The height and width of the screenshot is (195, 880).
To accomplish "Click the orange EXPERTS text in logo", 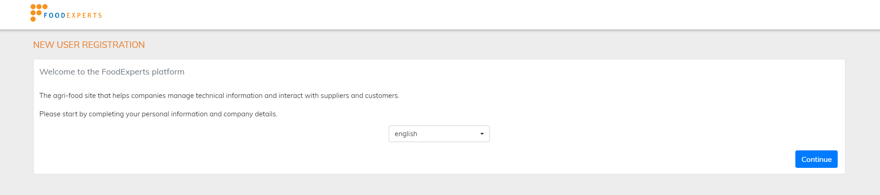I will [85, 16].
